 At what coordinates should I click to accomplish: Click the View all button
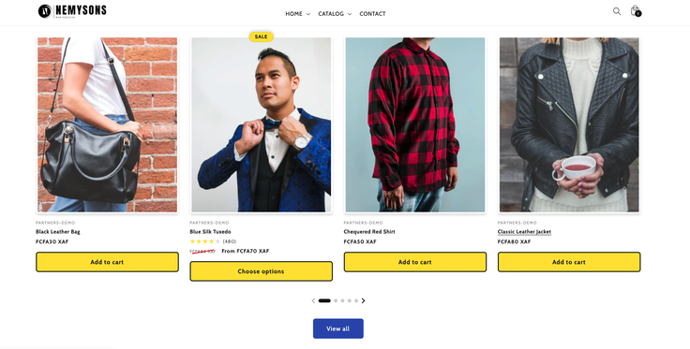[x=337, y=328]
